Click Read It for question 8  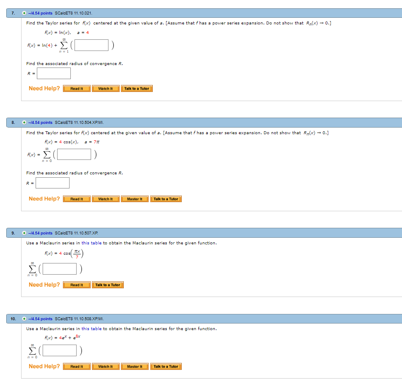(x=76, y=199)
